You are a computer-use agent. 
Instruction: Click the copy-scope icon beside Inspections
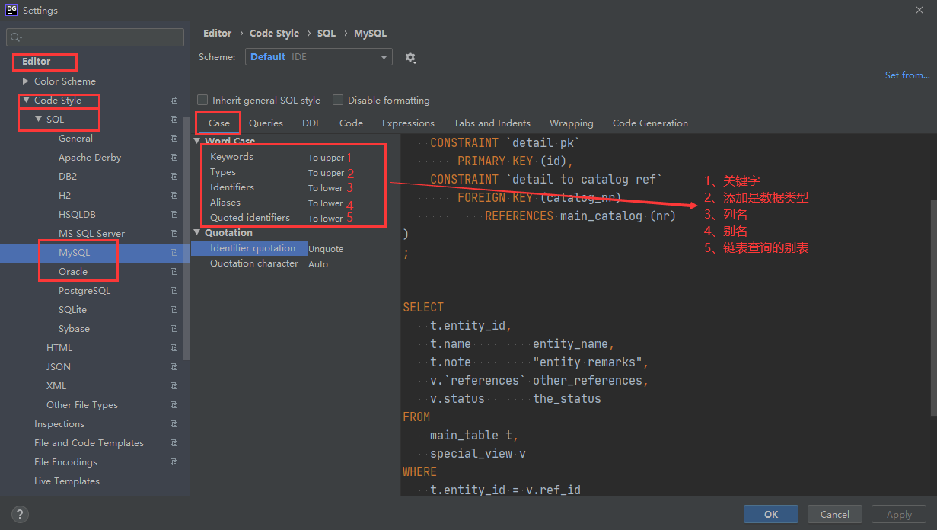point(174,424)
